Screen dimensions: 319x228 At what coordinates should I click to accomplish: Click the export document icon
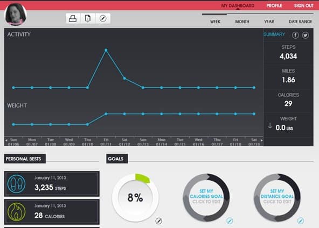pyautogui.click(x=88, y=18)
